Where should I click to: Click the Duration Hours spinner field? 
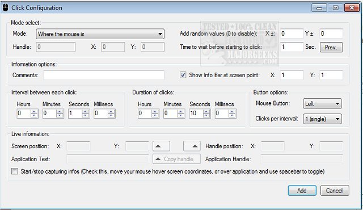[x=149, y=114]
